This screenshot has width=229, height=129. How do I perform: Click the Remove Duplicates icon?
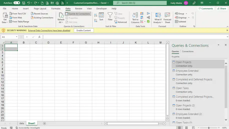[x=142, y=18]
